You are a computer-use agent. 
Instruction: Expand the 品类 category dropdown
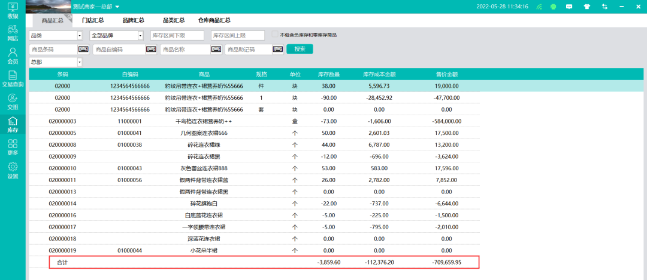pos(80,36)
